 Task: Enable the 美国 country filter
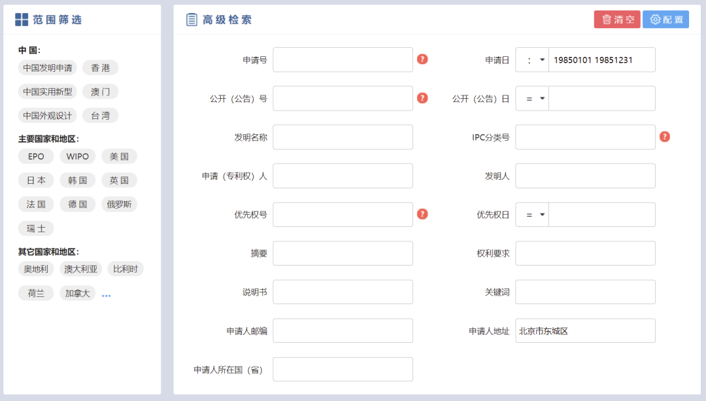tap(120, 156)
